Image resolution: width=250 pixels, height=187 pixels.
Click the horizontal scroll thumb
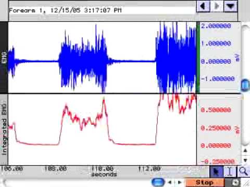pyautogui.click(x=158, y=182)
